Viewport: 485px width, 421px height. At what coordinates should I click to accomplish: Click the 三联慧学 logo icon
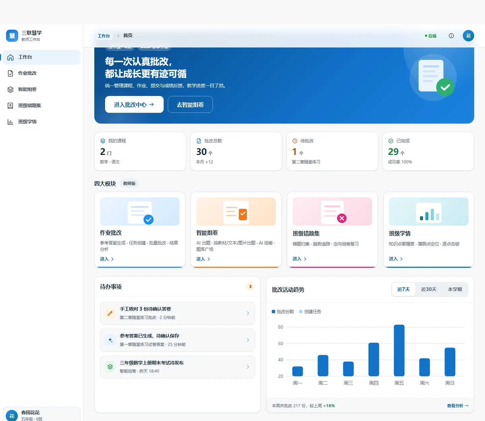pos(12,36)
